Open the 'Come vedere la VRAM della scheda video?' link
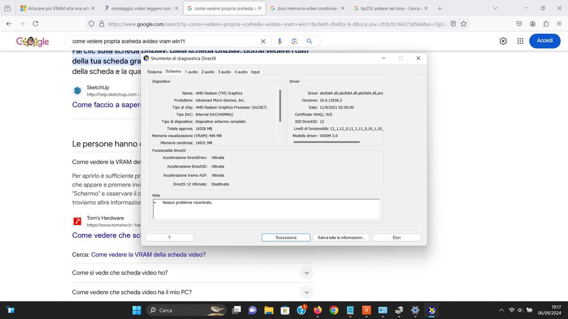Screen dimensions: 568x319 pyautogui.click(x=148, y=254)
